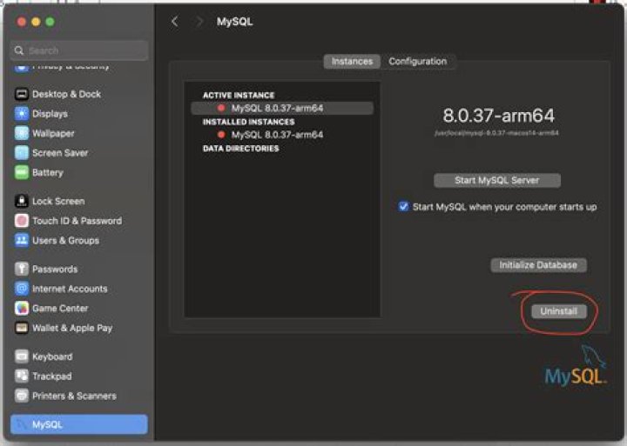Click the Lock Screen label
Viewport: 627px width, 446px height.
click(58, 201)
